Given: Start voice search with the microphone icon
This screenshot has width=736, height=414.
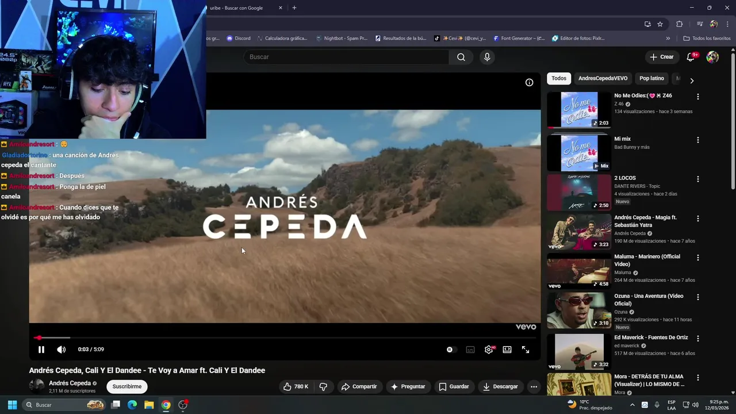Looking at the screenshot, I should (487, 57).
